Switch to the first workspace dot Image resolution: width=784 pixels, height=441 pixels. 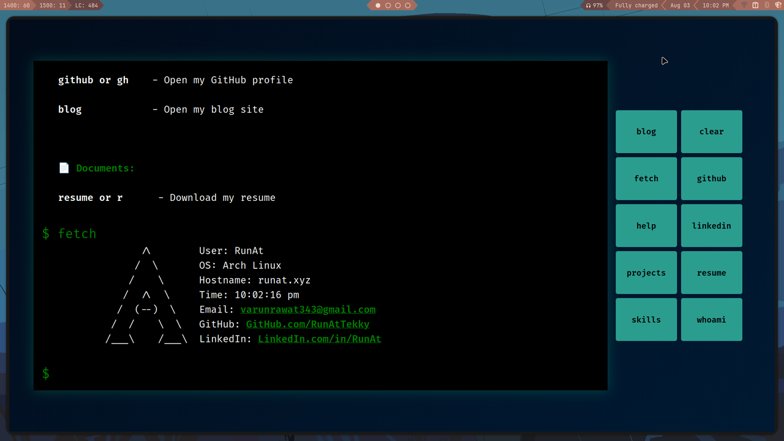[378, 6]
